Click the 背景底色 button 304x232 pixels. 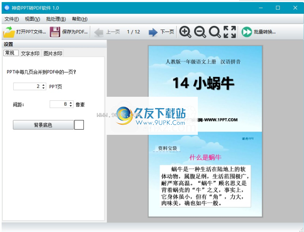(x=43, y=125)
